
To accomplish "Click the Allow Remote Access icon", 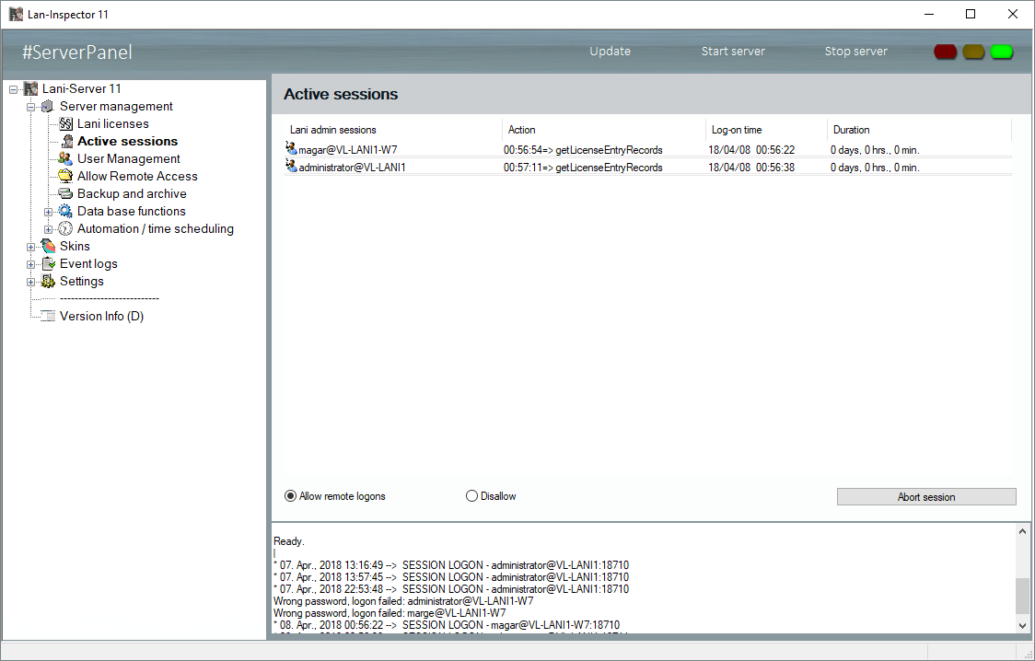I will (x=65, y=177).
